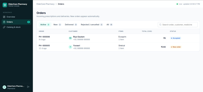Screen dimensions: 203x92
Task: Click the RG avatar for Riya Gautam
Action: coord(70,38)
